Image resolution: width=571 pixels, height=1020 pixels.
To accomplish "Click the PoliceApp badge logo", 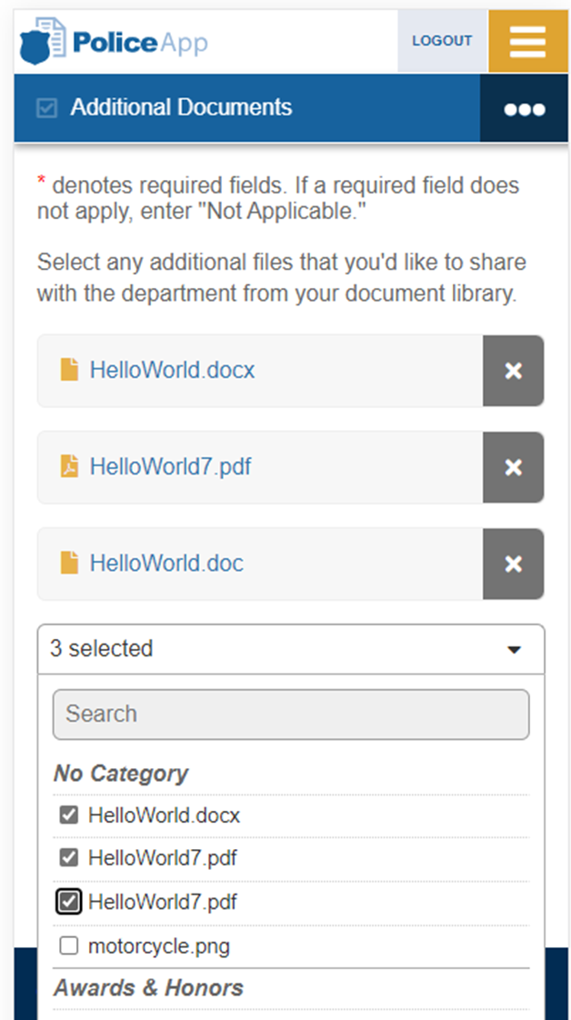I will point(42,41).
